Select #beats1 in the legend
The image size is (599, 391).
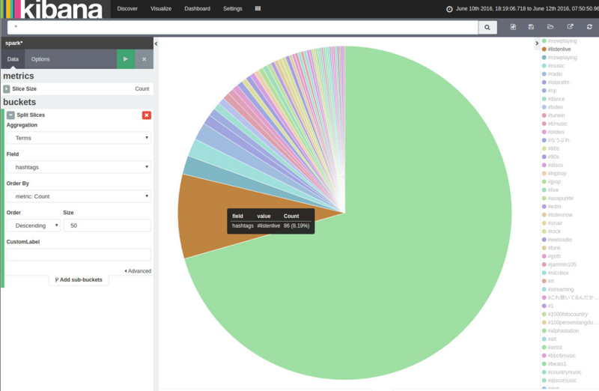click(x=557, y=364)
